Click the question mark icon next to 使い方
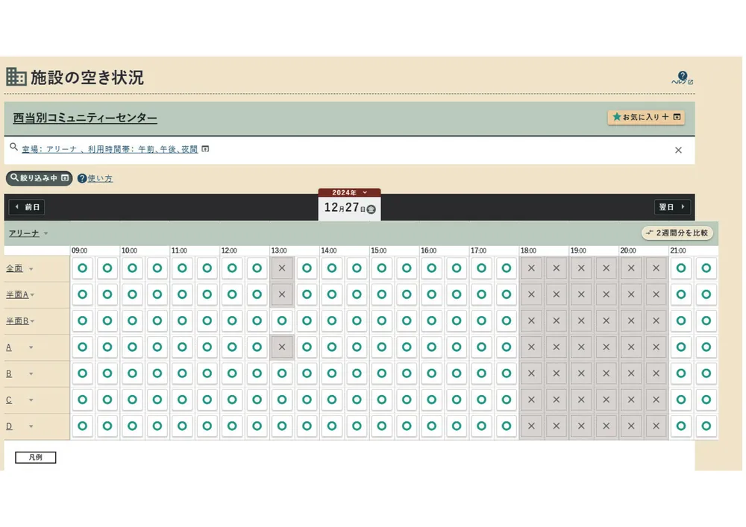This screenshot has height=527, width=746. 82,177
